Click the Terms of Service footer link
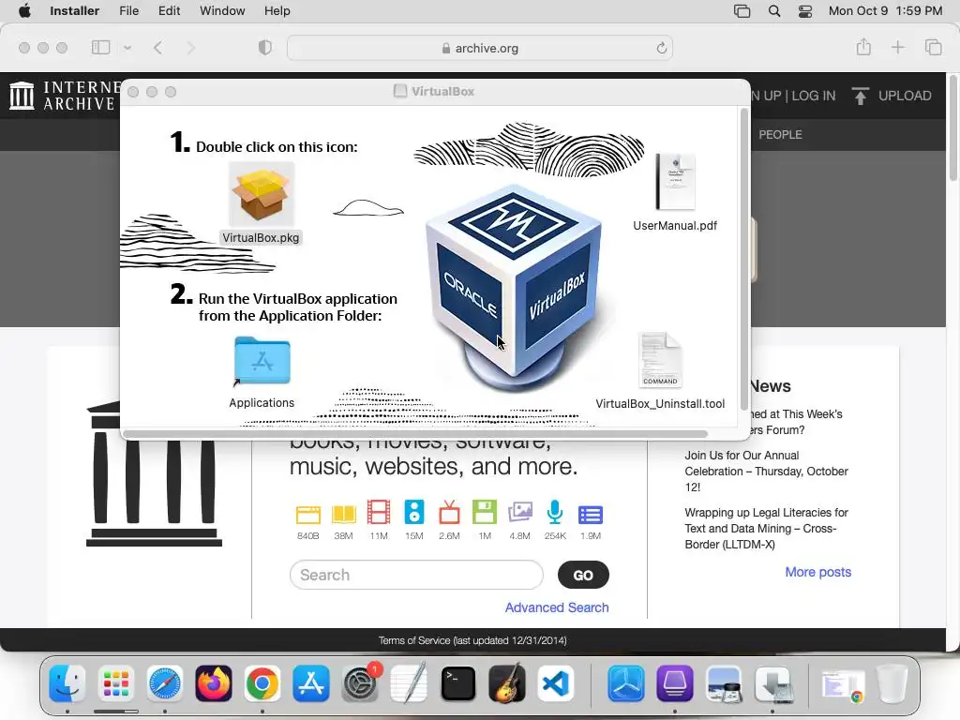This screenshot has height=720, width=960. click(472, 640)
